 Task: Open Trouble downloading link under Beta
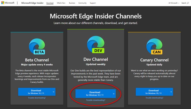(37, 98)
